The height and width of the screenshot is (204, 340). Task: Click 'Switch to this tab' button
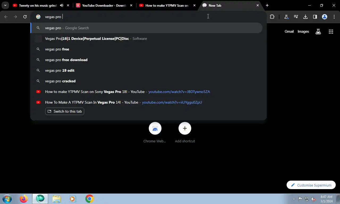[65, 111]
